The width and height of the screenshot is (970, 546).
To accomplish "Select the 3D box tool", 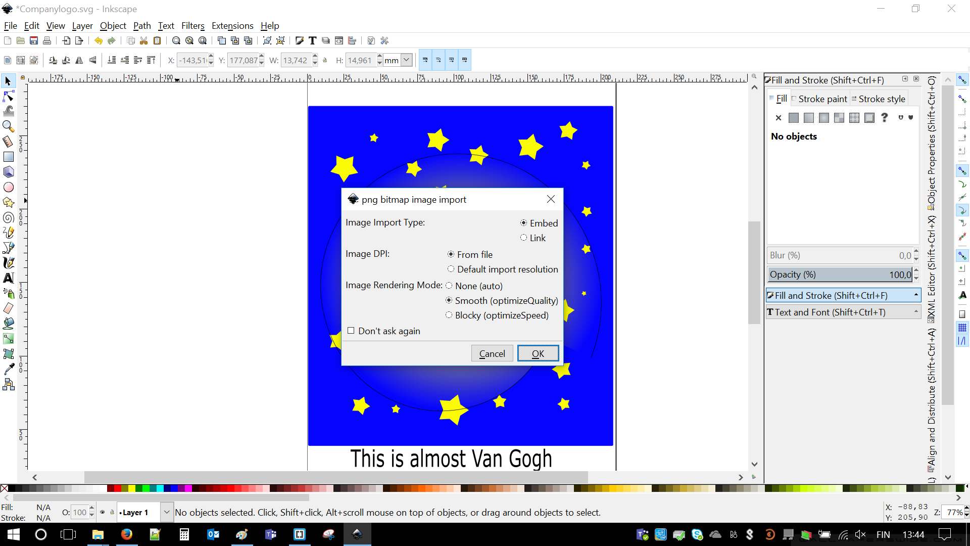I will tap(9, 172).
